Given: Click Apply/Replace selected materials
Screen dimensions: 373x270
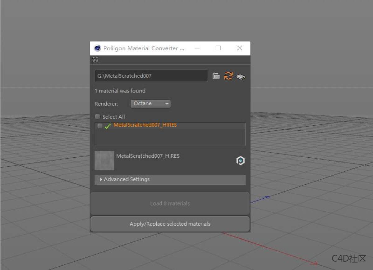Looking at the screenshot, I should coord(170,224).
